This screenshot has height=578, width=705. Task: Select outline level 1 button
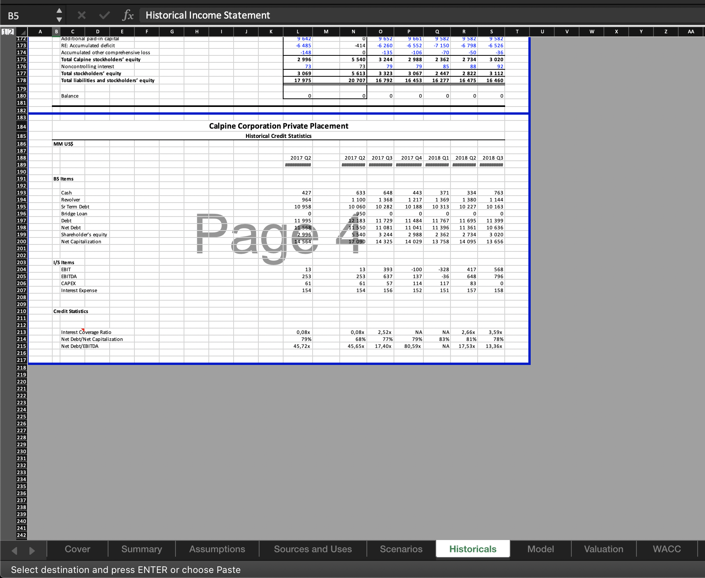5,31
